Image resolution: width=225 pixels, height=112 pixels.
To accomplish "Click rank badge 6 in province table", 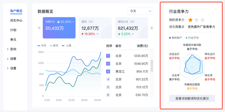I will pos(108,95).
